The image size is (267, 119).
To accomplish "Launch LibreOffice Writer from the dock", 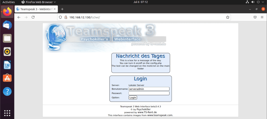I will (x=7, y=65).
